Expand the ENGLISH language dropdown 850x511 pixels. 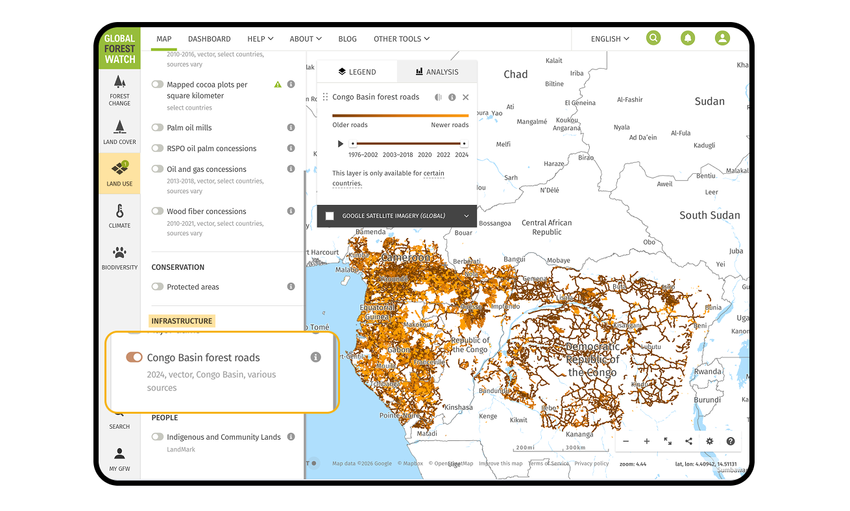point(609,38)
